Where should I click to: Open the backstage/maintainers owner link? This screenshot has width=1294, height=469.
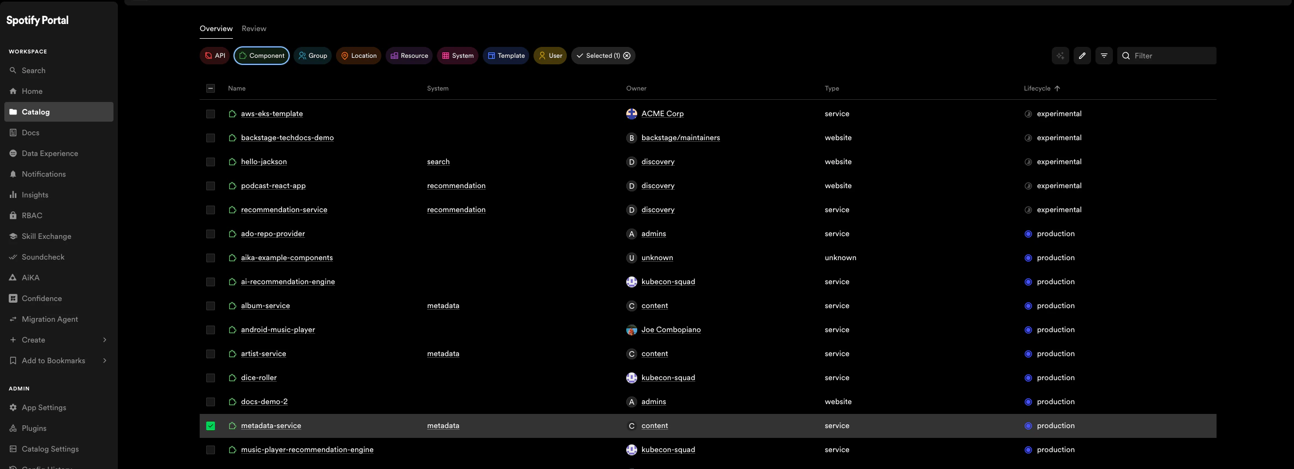[681, 137]
